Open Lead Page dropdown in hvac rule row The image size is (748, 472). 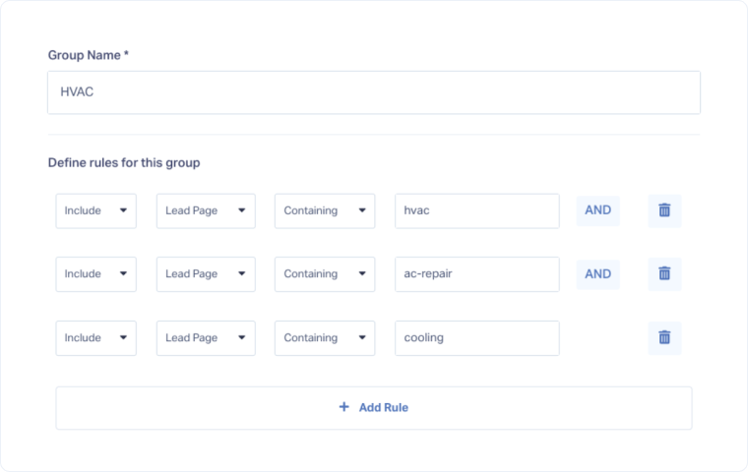206,210
